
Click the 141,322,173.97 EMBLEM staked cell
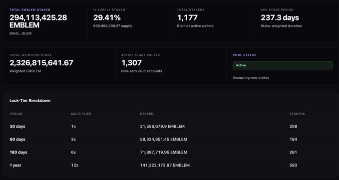click(165, 165)
